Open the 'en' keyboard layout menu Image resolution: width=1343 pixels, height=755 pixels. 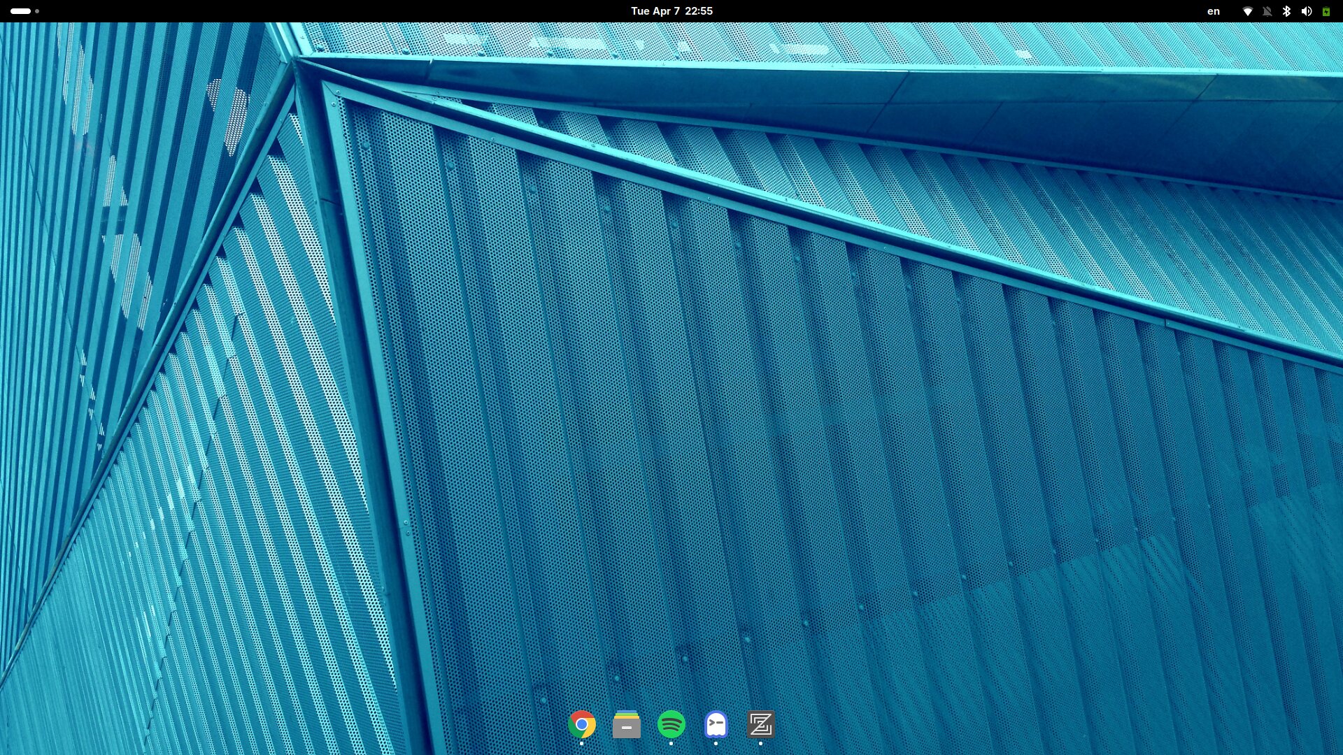tap(1214, 11)
